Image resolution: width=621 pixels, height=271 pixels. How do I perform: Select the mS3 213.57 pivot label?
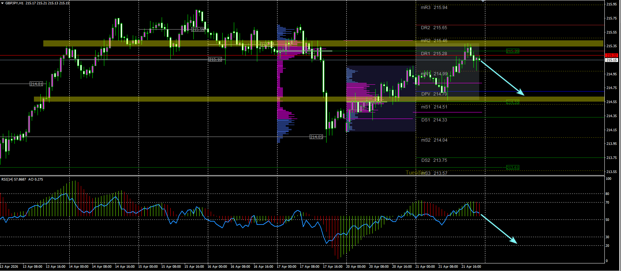click(434, 173)
